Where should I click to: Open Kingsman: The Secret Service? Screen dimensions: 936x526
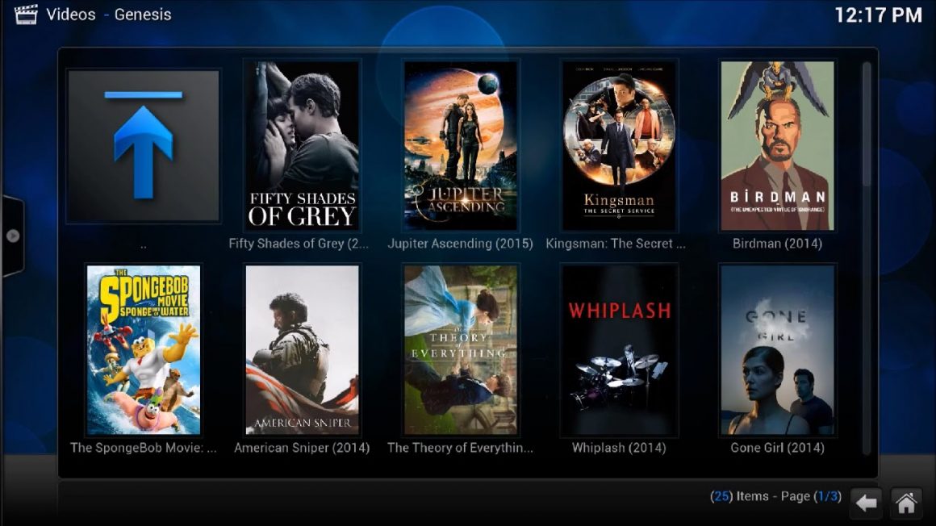click(618, 146)
